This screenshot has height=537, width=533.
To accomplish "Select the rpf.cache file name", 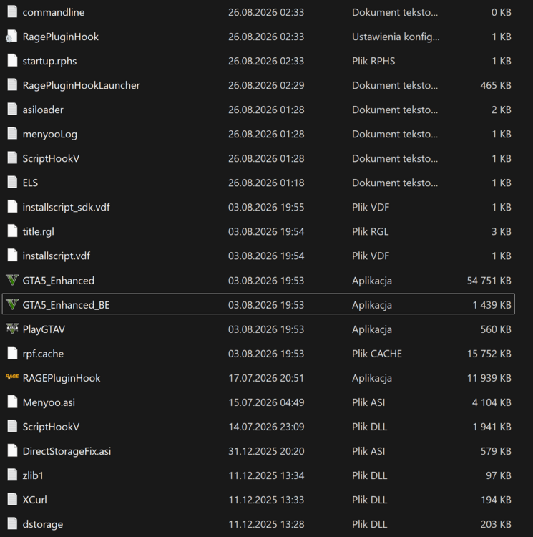I will coord(43,354).
